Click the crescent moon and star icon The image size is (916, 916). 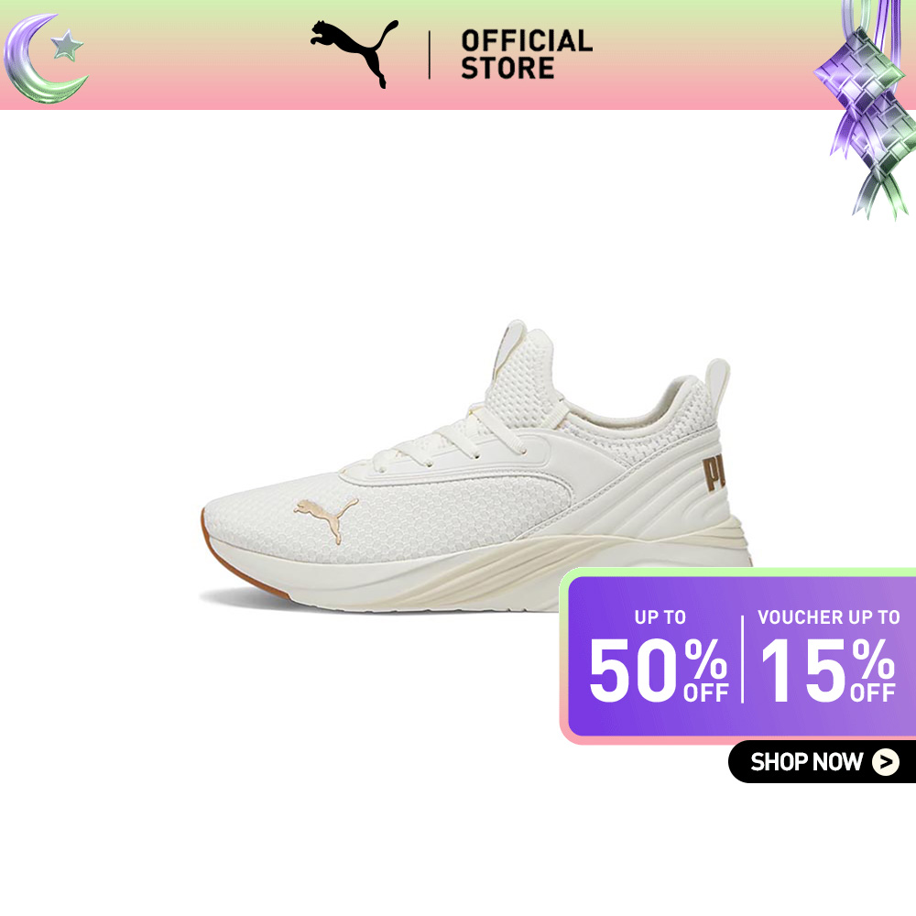point(46,59)
